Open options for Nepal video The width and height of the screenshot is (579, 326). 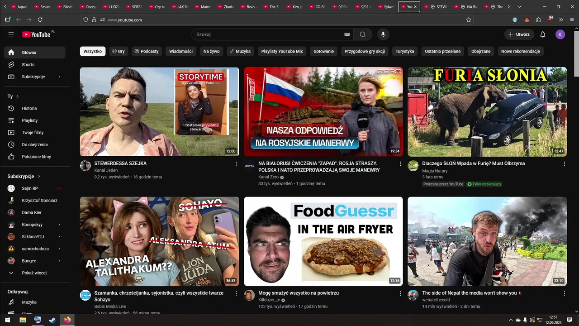tap(564, 293)
